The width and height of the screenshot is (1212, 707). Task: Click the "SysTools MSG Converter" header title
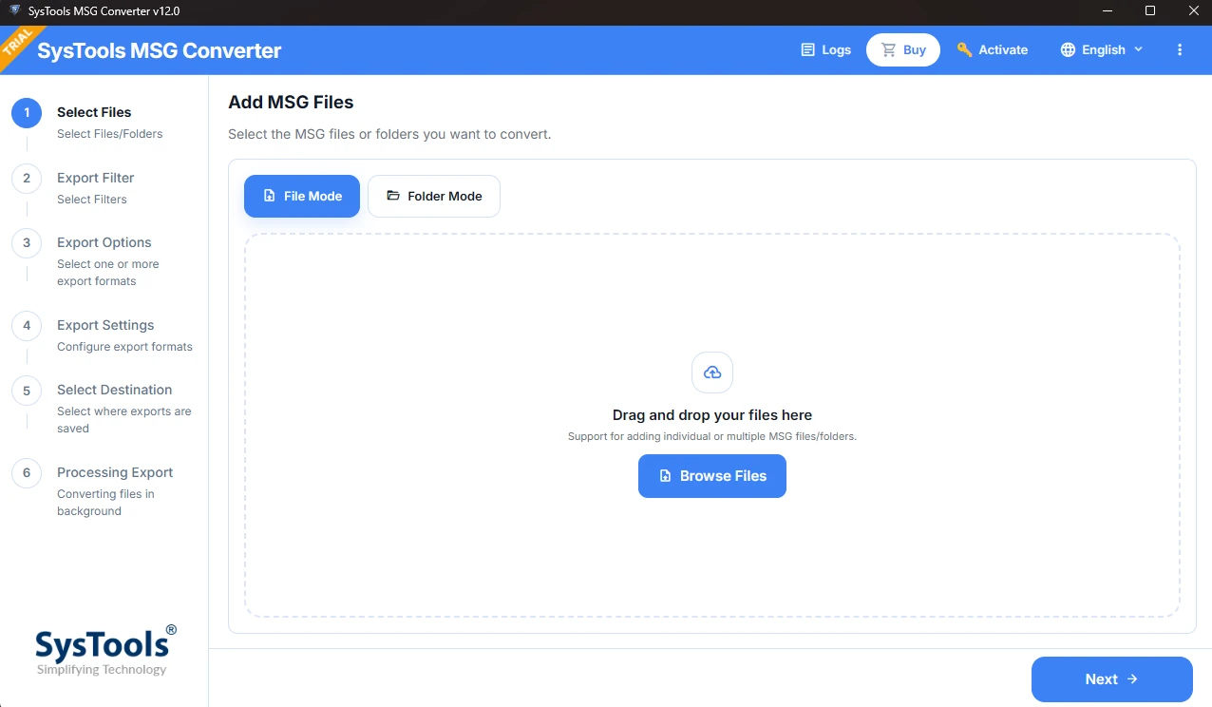point(160,50)
